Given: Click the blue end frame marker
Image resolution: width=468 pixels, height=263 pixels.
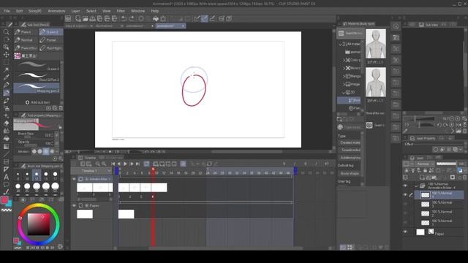Looking at the screenshot, I should [x=295, y=170].
